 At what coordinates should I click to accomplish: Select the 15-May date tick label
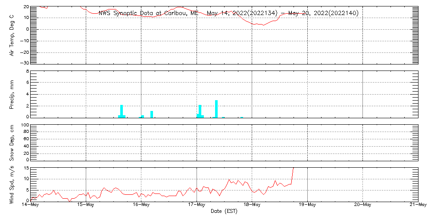coord(86,205)
